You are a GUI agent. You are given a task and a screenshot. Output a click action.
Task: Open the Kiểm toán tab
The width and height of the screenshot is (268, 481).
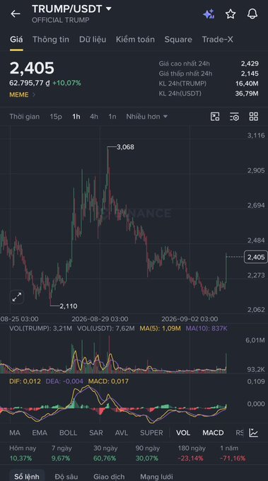coord(135,40)
